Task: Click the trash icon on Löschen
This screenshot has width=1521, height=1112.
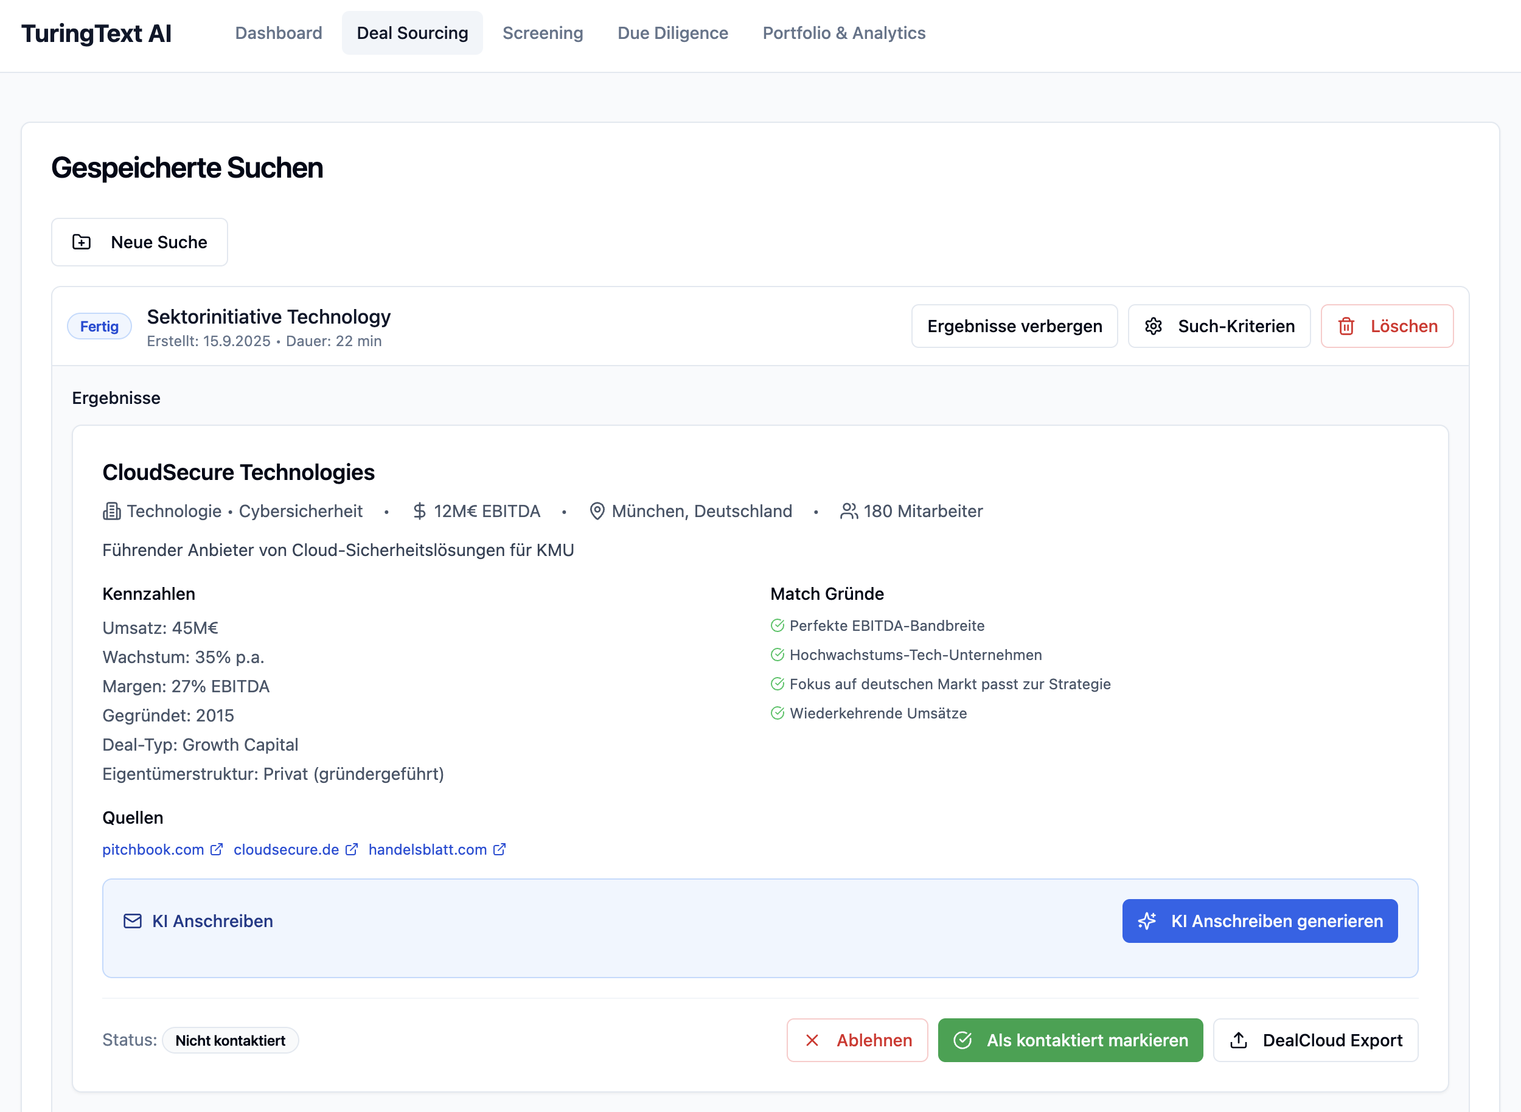Action: (1346, 327)
